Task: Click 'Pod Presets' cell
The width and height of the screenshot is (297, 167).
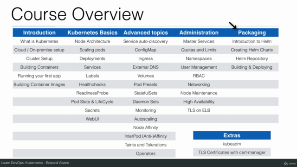Action: pyautogui.click(x=145, y=84)
